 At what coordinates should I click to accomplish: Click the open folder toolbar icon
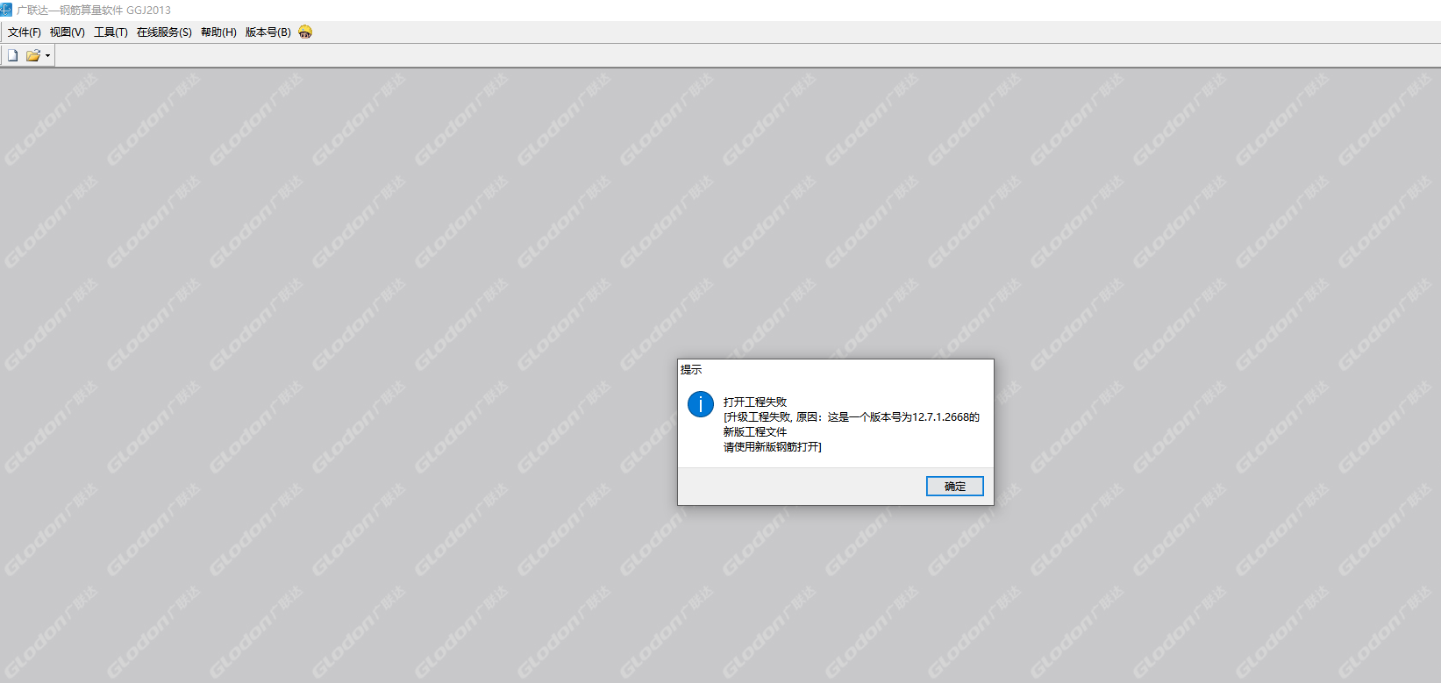(x=33, y=55)
